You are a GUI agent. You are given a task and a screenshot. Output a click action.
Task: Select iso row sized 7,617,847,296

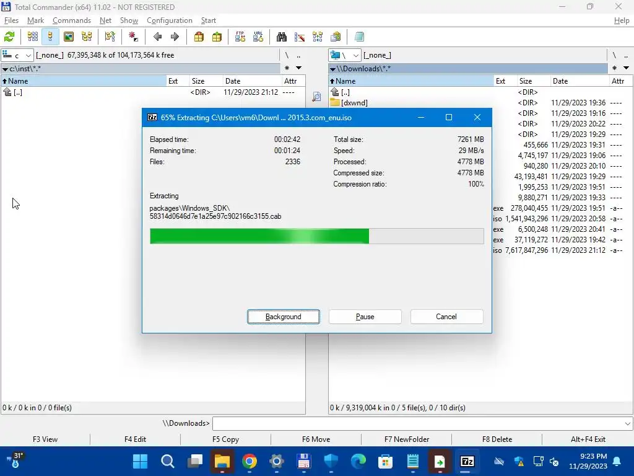[x=480, y=250]
